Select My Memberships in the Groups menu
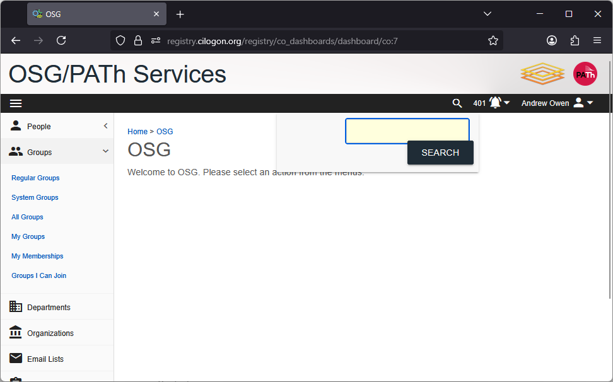Viewport: 613px width, 382px height. [x=37, y=256]
